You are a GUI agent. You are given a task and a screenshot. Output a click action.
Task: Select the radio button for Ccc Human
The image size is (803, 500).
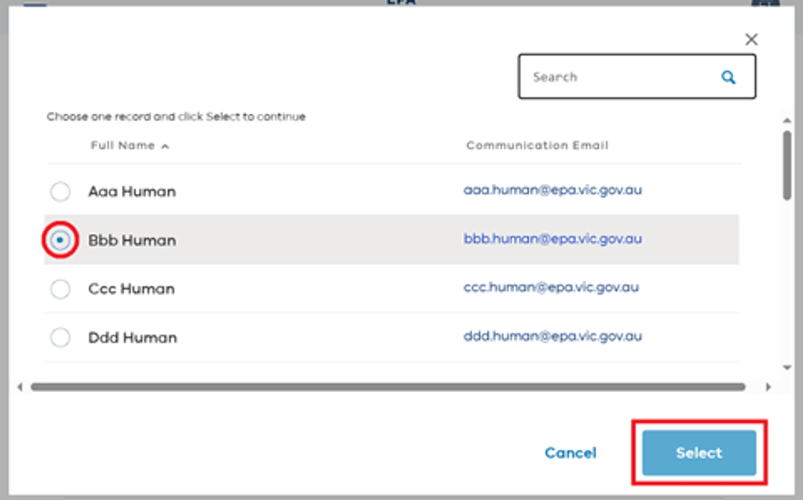(60, 289)
